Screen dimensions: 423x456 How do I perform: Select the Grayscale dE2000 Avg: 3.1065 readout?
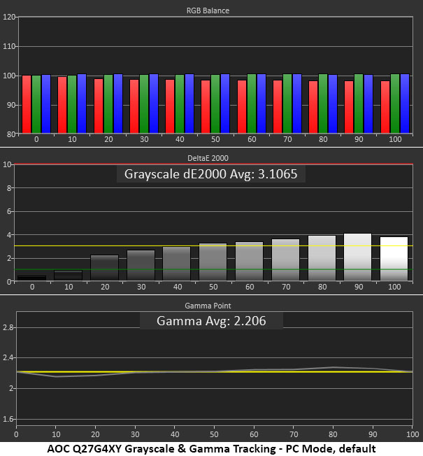tap(210, 174)
